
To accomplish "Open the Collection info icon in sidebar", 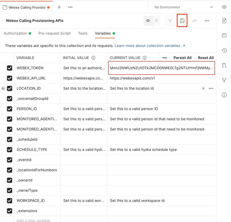I will pos(224,95).
